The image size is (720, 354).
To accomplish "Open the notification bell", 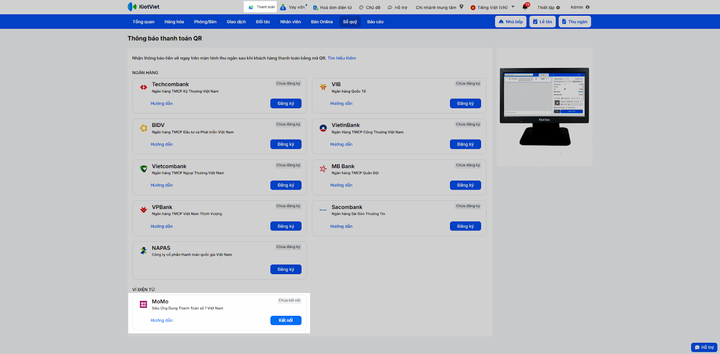I will coord(525,7).
